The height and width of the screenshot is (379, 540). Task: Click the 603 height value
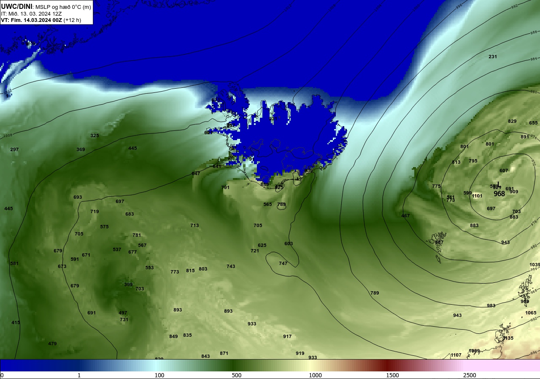tap(289, 244)
